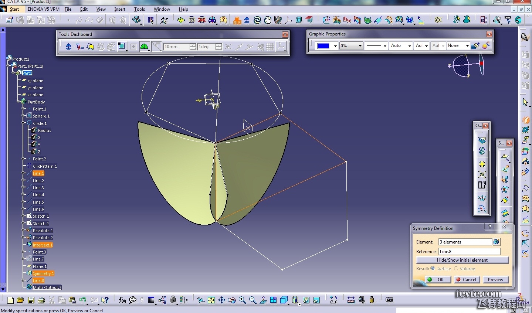Viewport: 532px width, 313px height.
Task: Open the Start menu in menu bar
Action: click(x=14, y=9)
